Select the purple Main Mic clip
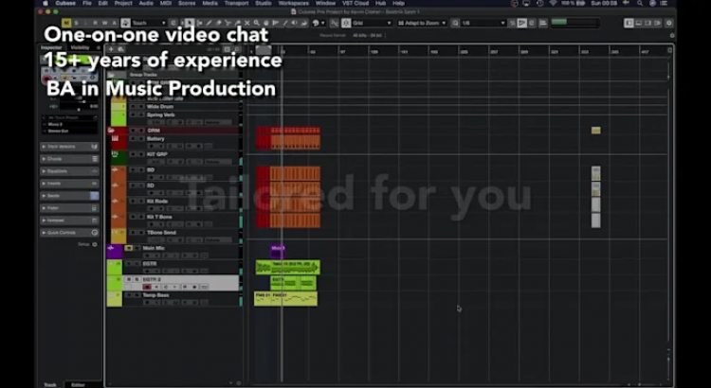 (x=277, y=250)
